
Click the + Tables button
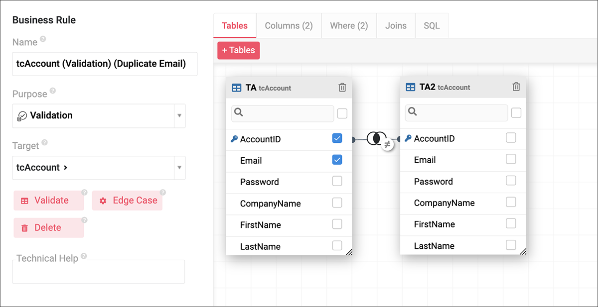(x=238, y=50)
